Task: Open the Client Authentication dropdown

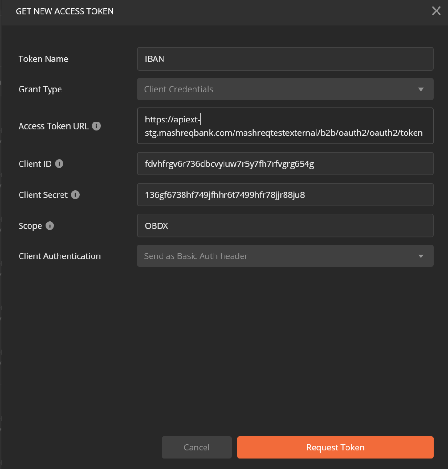Action: 285,256
